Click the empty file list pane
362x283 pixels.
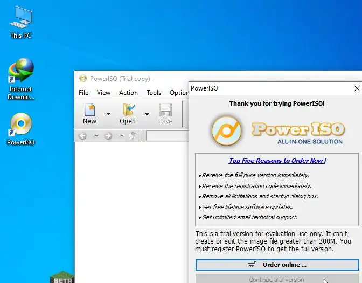tap(131, 212)
